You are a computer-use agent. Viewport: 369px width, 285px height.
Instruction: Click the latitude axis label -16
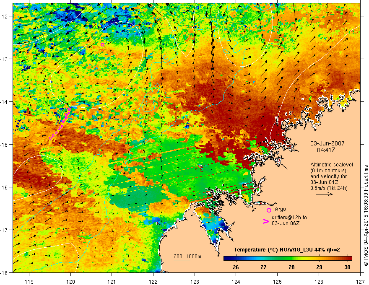[5, 187]
